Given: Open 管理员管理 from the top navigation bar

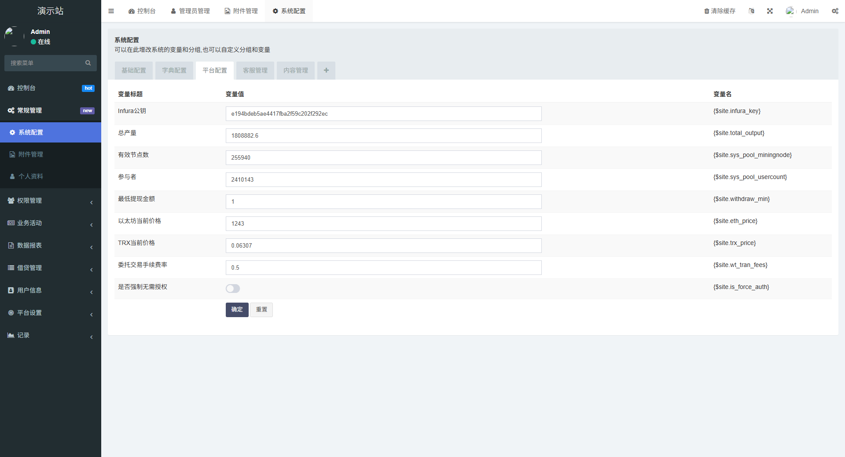Looking at the screenshot, I should point(190,11).
